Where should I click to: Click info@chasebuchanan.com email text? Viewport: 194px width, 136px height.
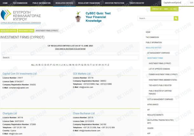(x=90, y=131)
